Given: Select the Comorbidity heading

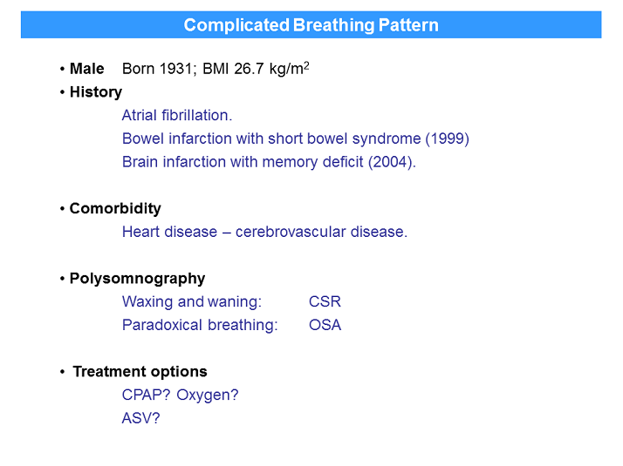Looking at the screenshot, I should pyautogui.click(x=115, y=209).
